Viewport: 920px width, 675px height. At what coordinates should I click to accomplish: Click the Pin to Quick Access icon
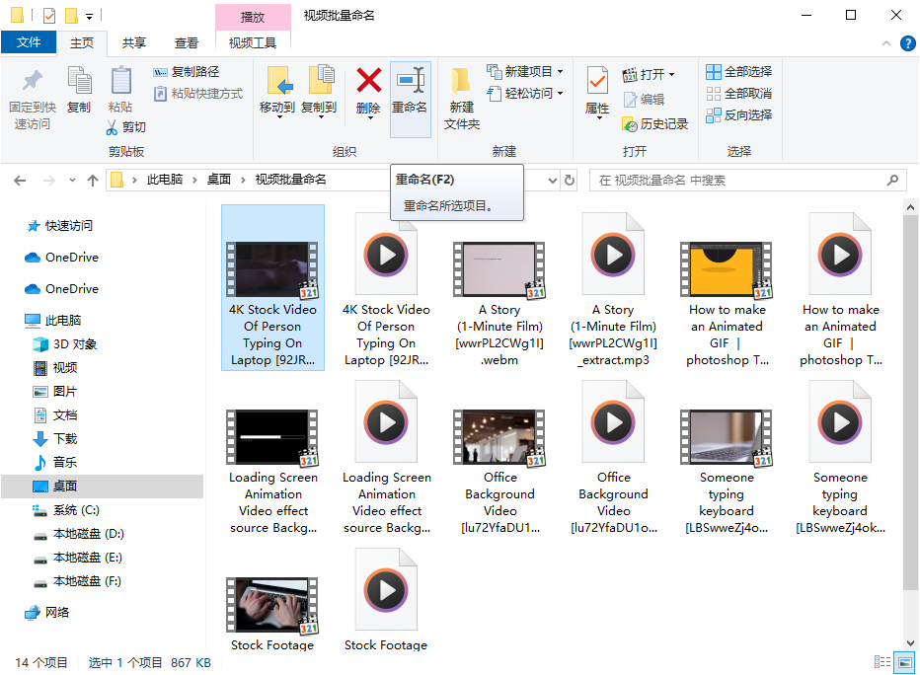[x=33, y=81]
